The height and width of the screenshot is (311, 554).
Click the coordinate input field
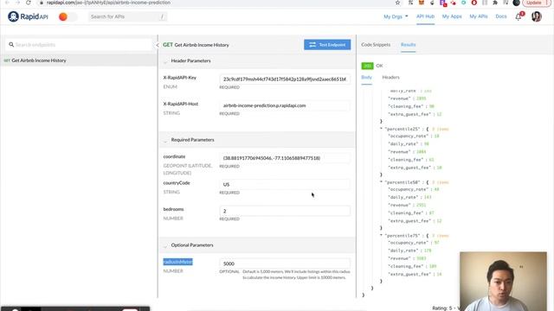[285, 158]
